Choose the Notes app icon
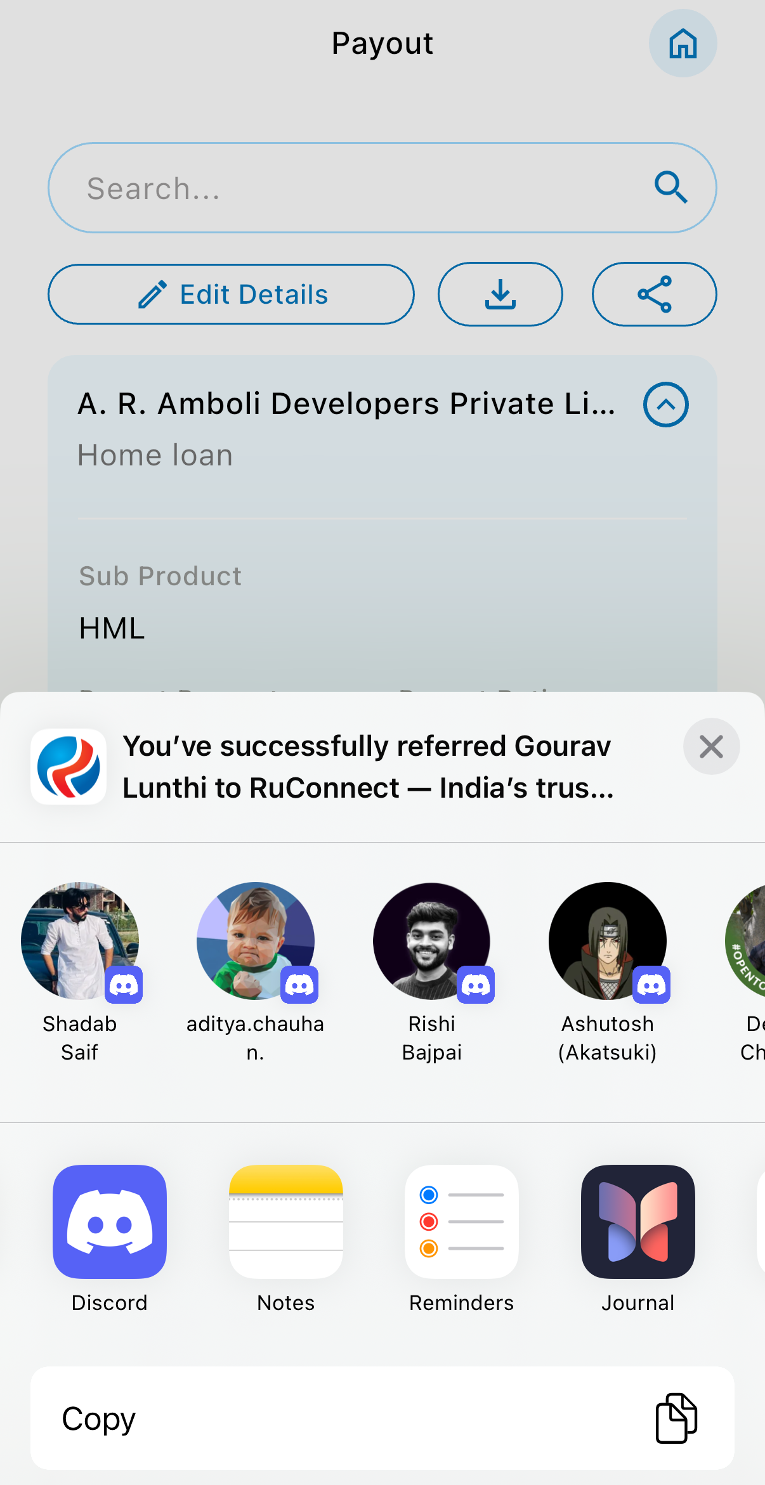The image size is (765, 1485). [286, 1221]
